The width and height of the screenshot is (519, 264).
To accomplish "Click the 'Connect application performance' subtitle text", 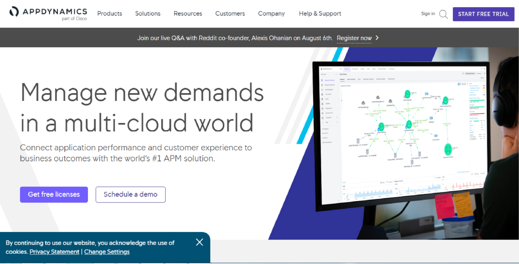I will click(136, 153).
